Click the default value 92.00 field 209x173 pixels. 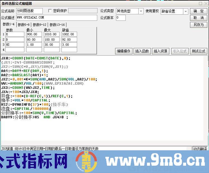tap(69, 40)
